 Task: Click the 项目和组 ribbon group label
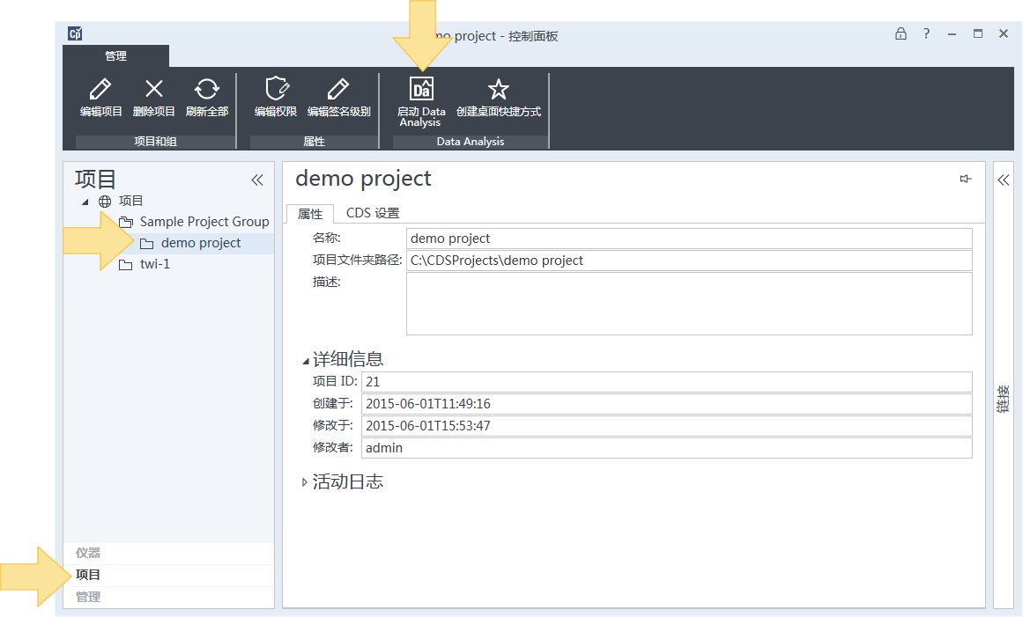coord(155,142)
